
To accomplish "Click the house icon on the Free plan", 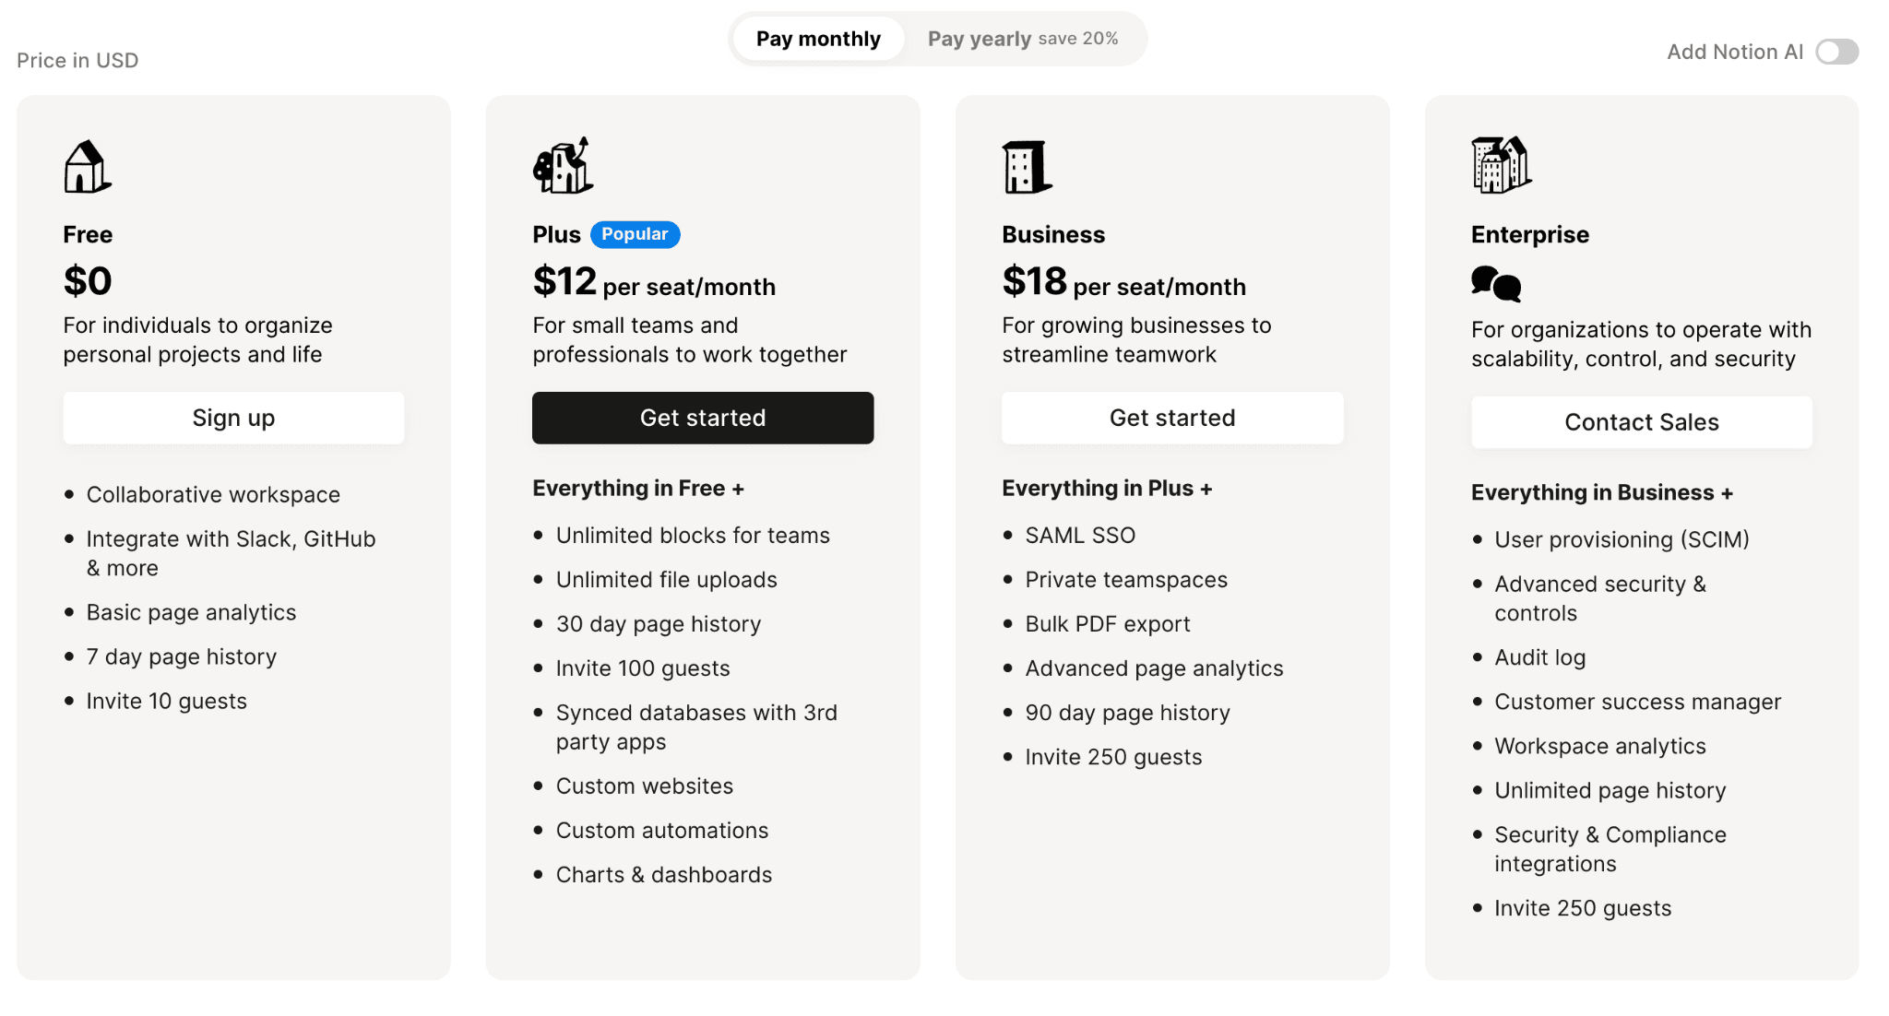I will pos(88,167).
